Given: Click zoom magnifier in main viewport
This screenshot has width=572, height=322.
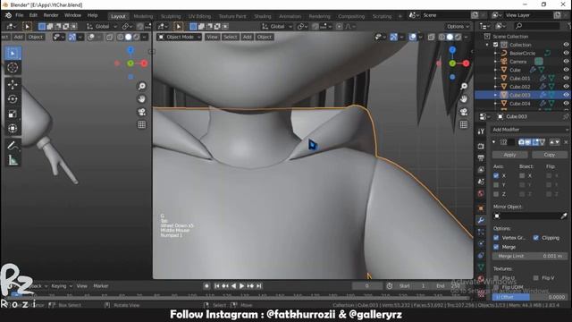Looking at the screenshot, I should (x=464, y=86).
